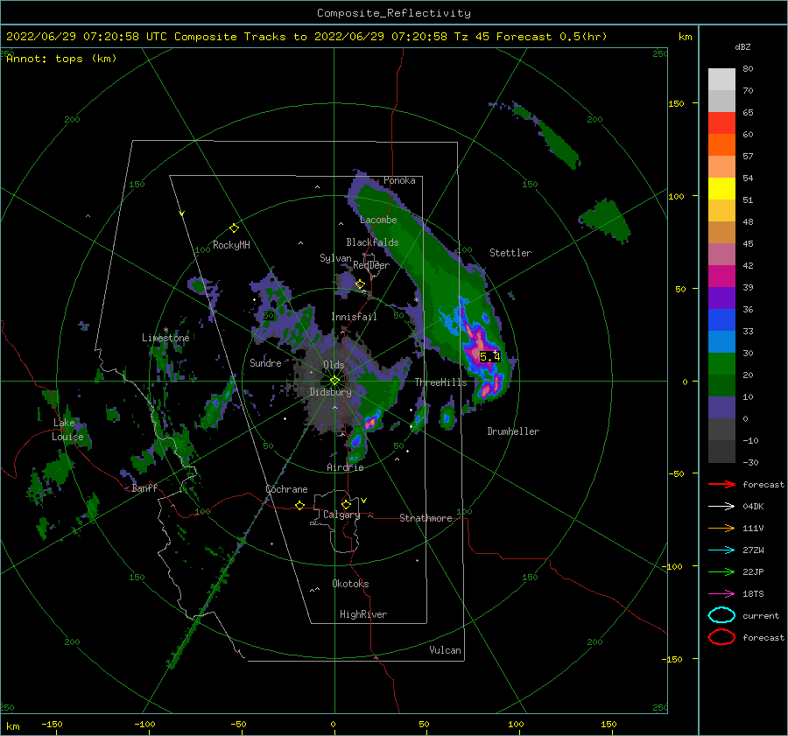Viewport: 788px width, 736px height.
Task: Click the red forecast arrow in legend
Action: pyautogui.click(x=721, y=484)
